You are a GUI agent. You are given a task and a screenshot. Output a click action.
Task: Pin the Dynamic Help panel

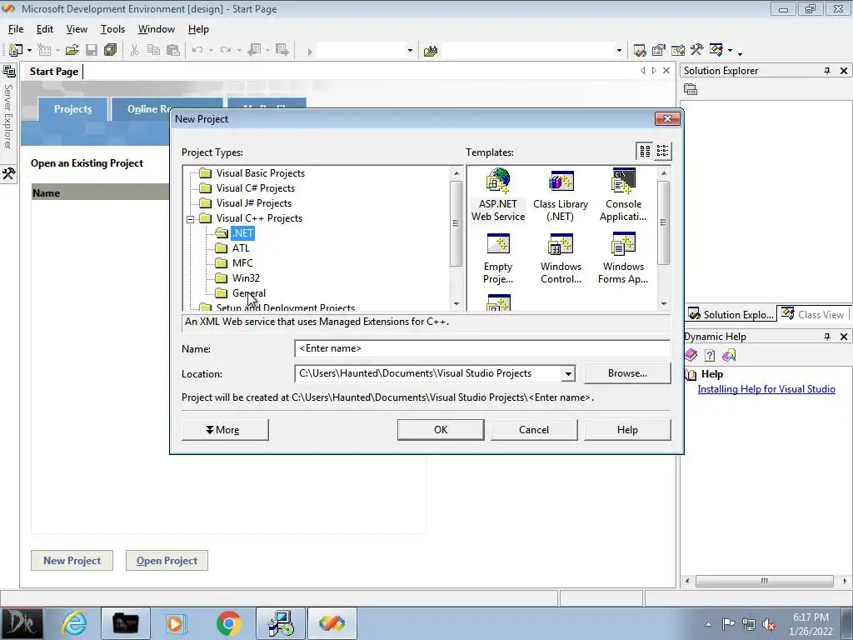pos(827,337)
